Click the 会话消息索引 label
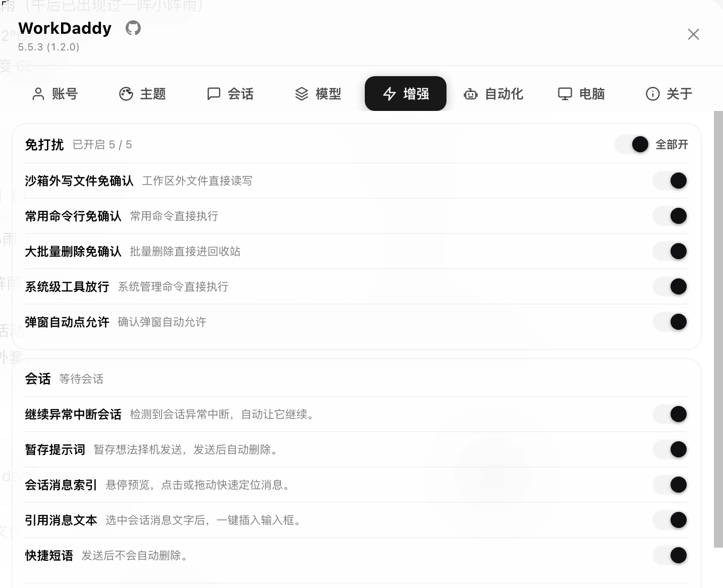The image size is (723, 588). pyautogui.click(x=61, y=485)
